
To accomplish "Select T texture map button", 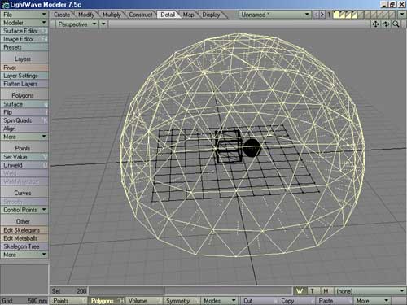I will click(313, 291).
